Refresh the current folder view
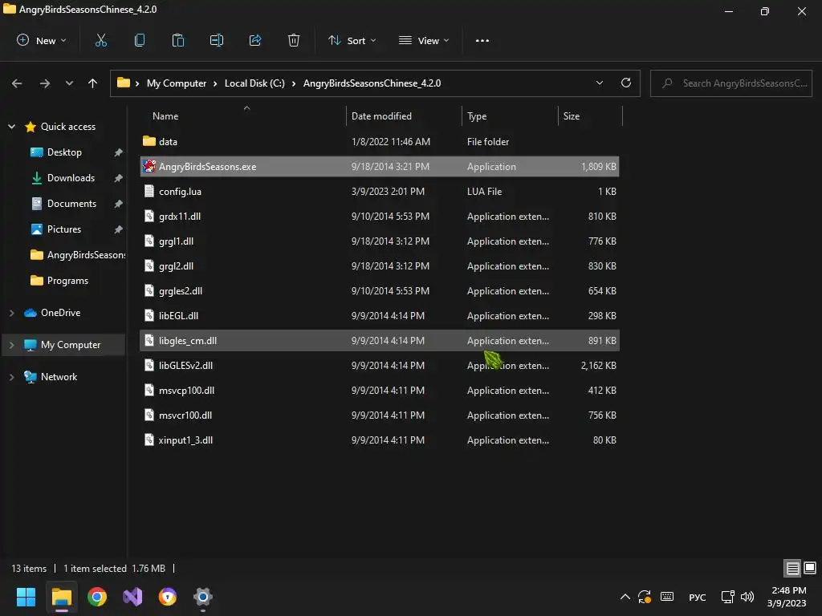Viewport: 822px width, 616px height. 626,83
